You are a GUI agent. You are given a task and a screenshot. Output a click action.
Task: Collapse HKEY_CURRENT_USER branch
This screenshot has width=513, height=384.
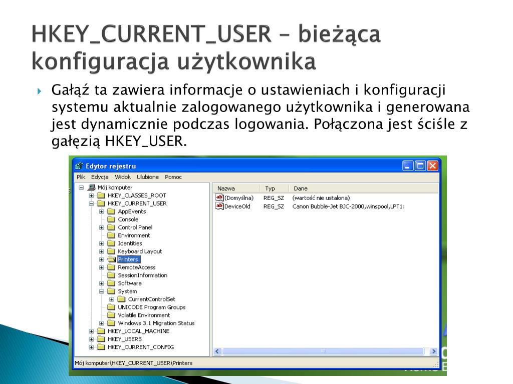click(x=91, y=204)
